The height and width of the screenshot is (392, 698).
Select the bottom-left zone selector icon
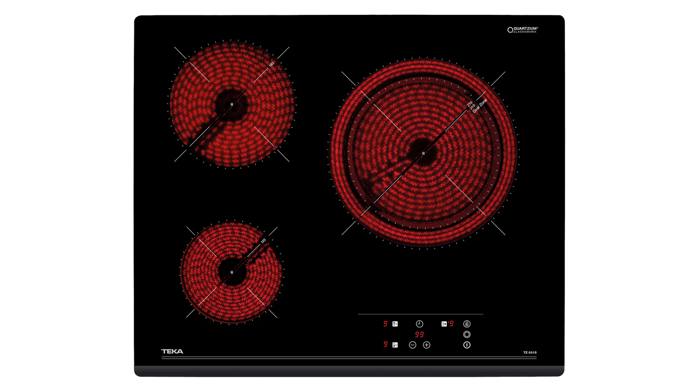pyautogui.click(x=395, y=345)
